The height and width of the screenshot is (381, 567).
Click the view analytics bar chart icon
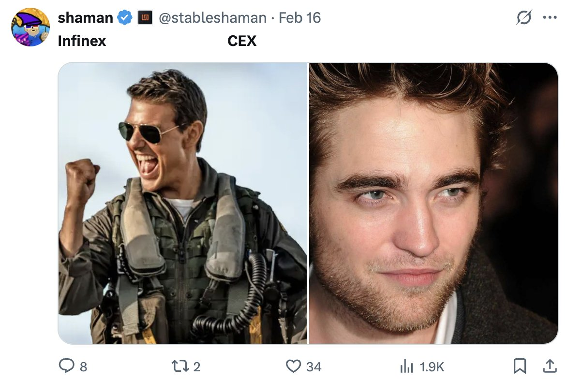click(406, 367)
